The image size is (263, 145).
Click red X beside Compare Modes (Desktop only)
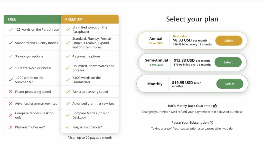(11, 115)
